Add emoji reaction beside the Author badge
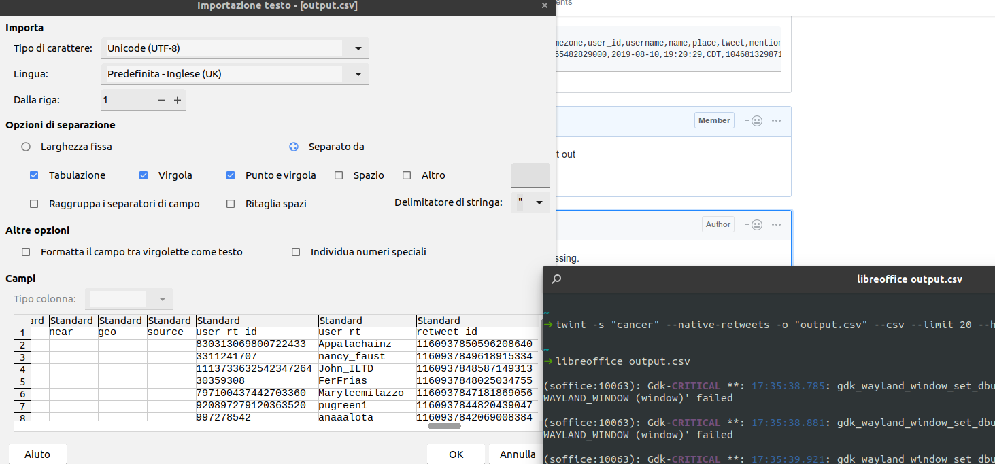Viewport: 995px width, 464px height. point(752,224)
